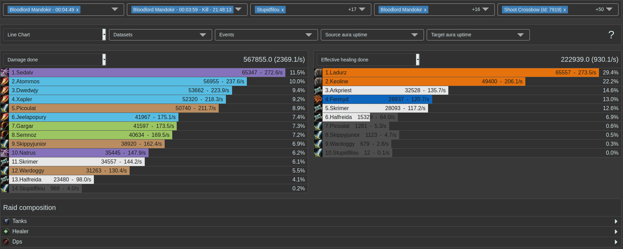Select the 10.Stupidfilou healing row
Screen dimensions: 623x249
[468, 153]
